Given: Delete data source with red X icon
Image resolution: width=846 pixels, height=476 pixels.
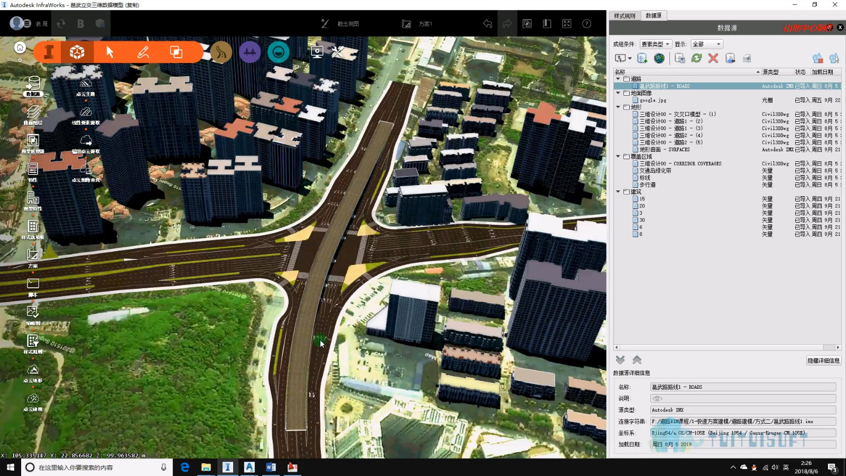Looking at the screenshot, I should [x=713, y=58].
